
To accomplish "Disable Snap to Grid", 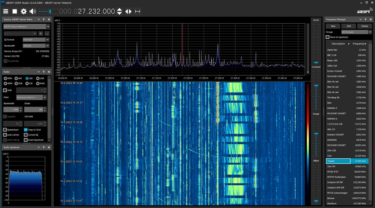I will (26, 130).
